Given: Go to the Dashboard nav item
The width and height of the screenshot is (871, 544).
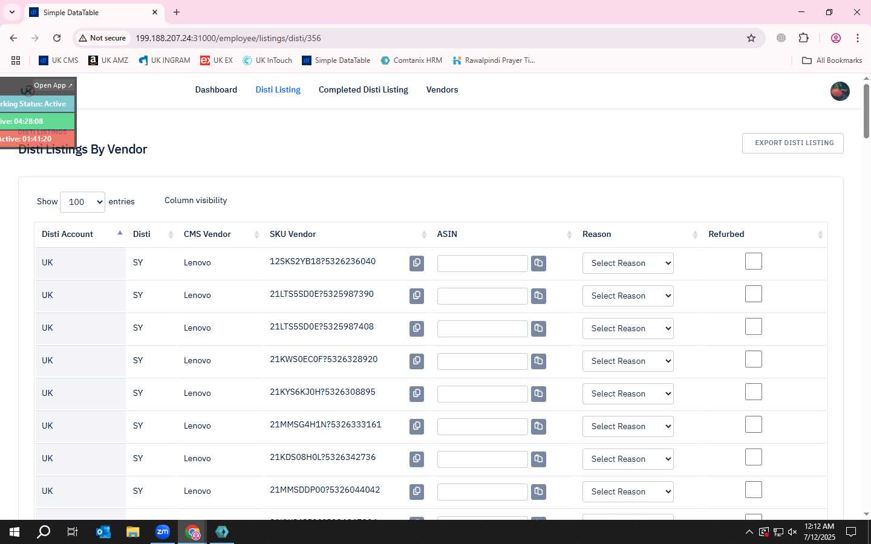Looking at the screenshot, I should [216, 89].
